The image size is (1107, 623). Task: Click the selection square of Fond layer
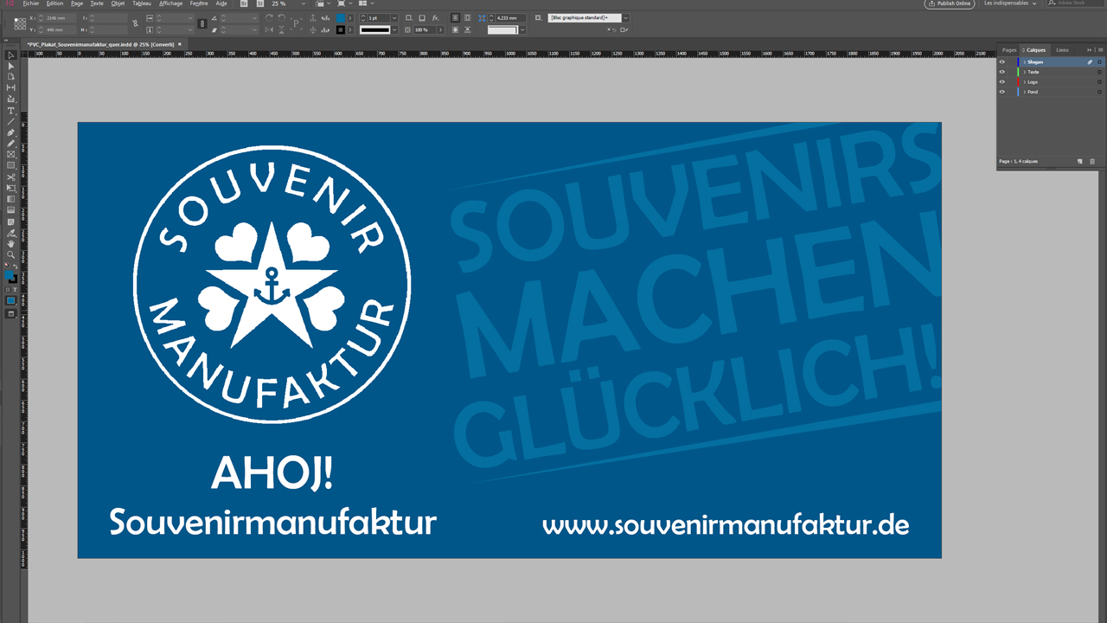[1099, 92]
